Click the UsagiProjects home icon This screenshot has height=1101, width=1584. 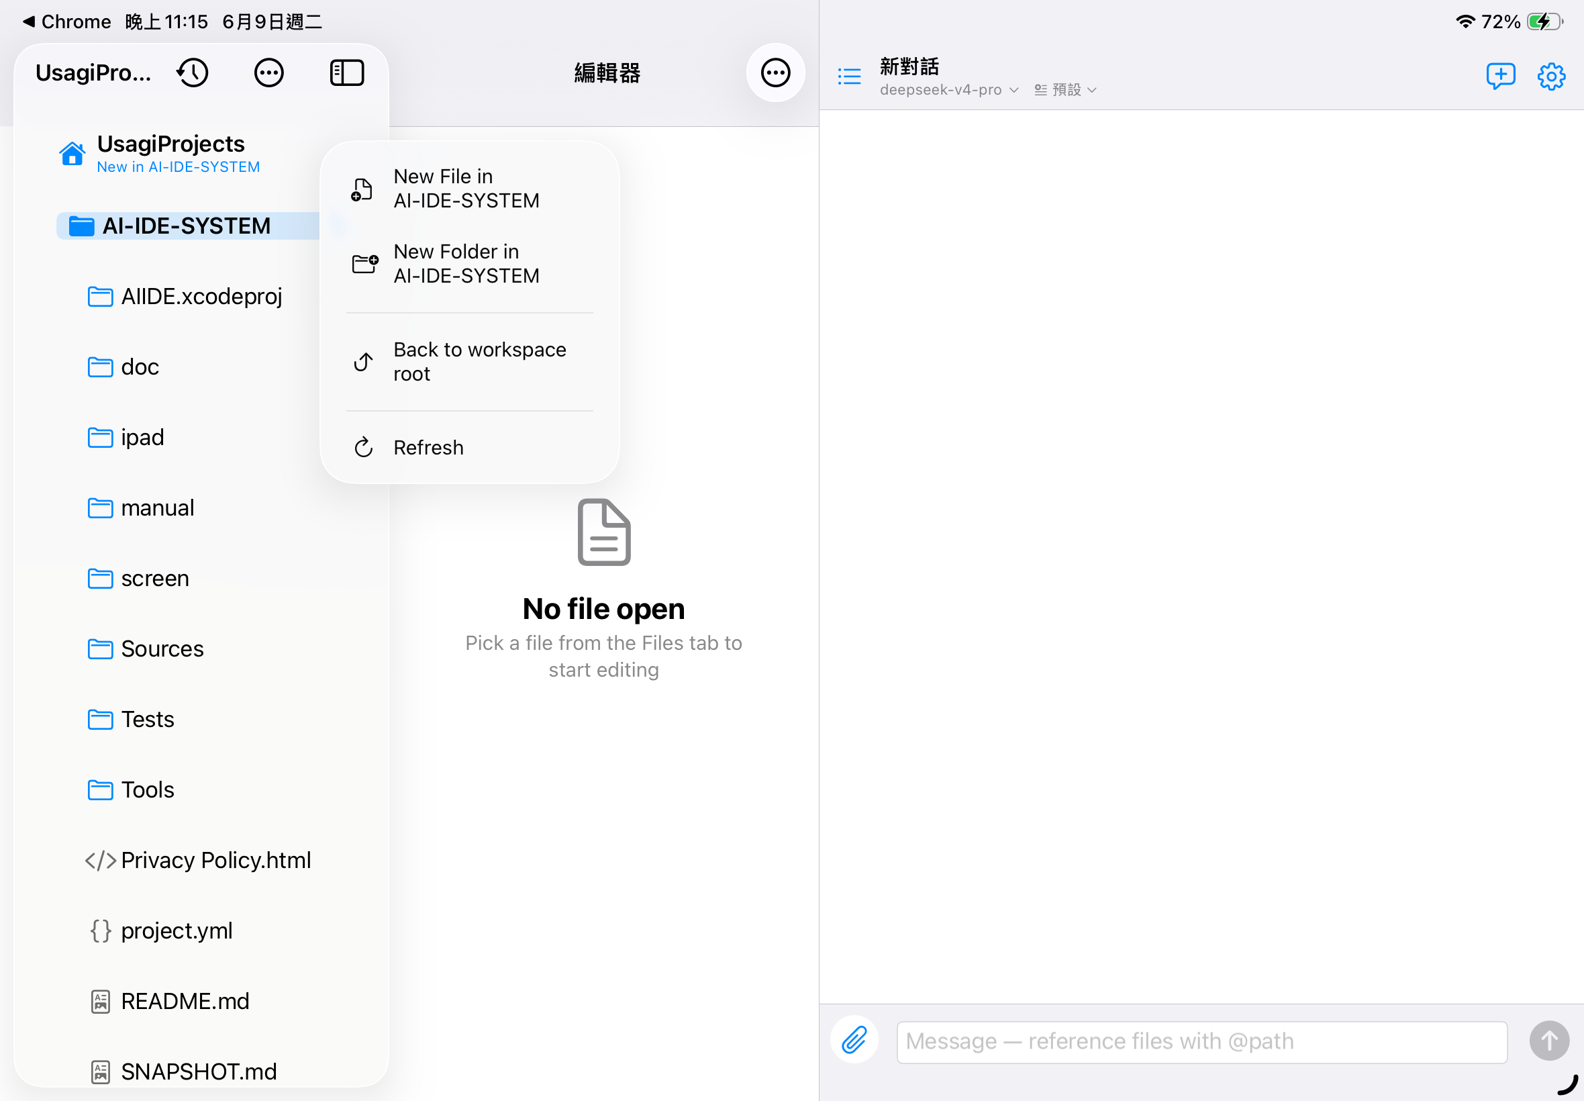tap(72, 153)
